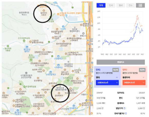
Task: Click the 수지우성 그린빌 marker
Action: click(x=73, y=71)
